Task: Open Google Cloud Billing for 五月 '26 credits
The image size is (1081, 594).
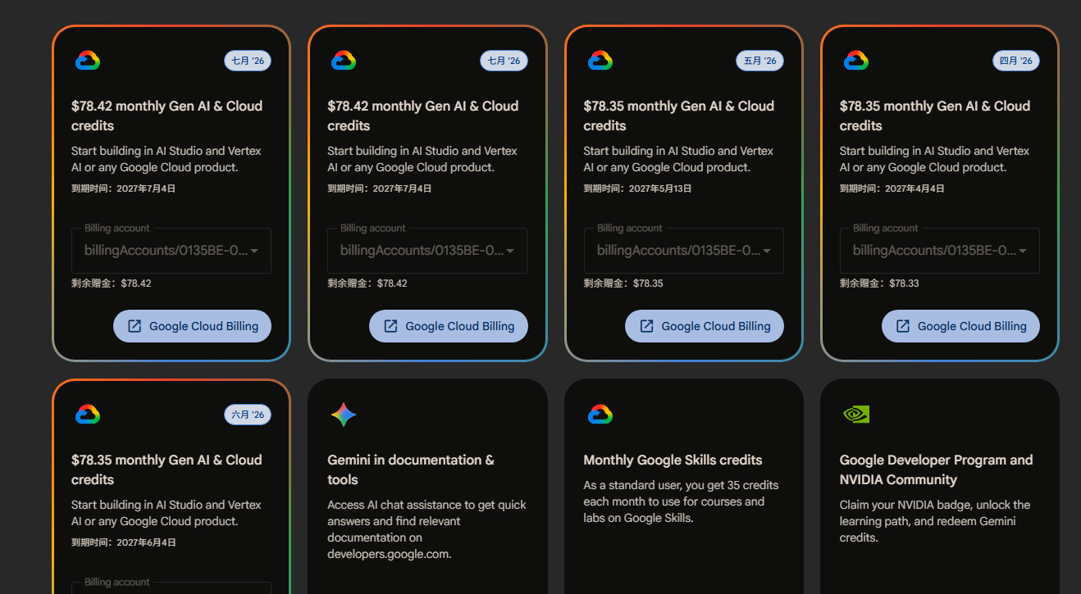Action: (704, 326)
